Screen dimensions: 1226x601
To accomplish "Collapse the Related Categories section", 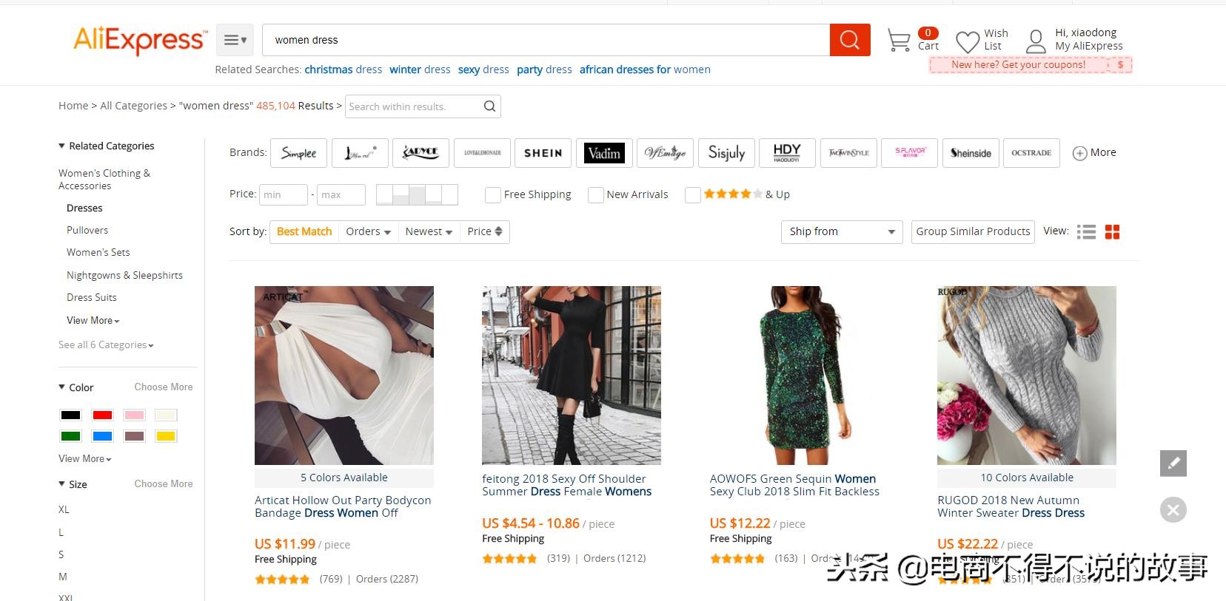I will click(61, 146).
